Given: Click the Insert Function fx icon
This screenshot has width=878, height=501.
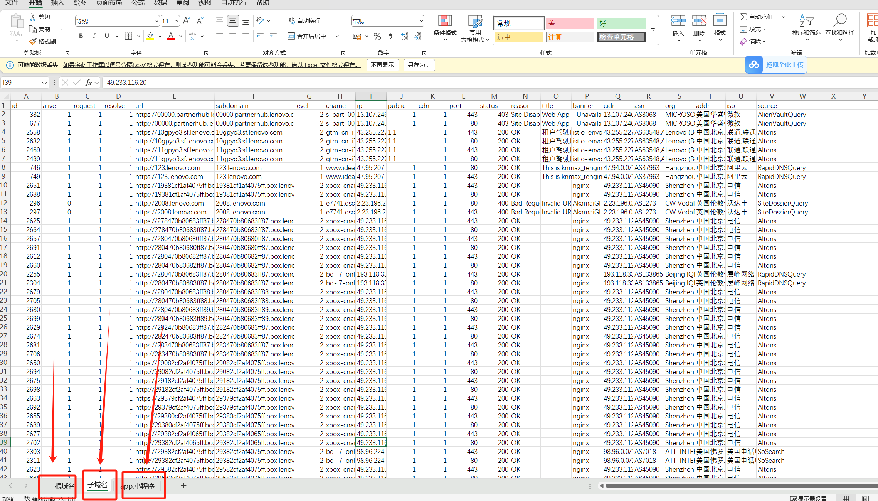Looking at the screenshot, I should point(88,82).
